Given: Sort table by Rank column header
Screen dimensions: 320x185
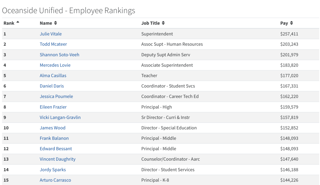Looking at the screenshot, I should pyautogui.click(x=9, y=23).
